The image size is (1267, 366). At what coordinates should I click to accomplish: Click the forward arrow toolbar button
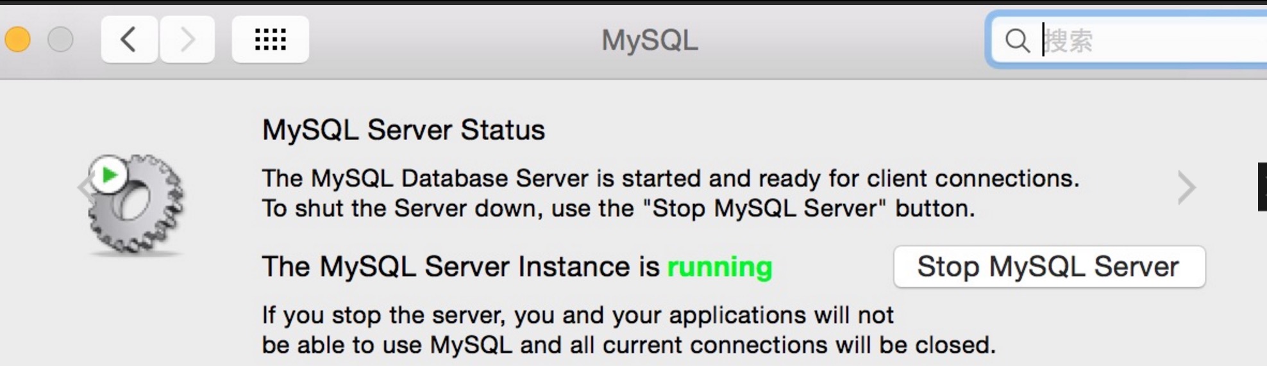tap(187, 40)
